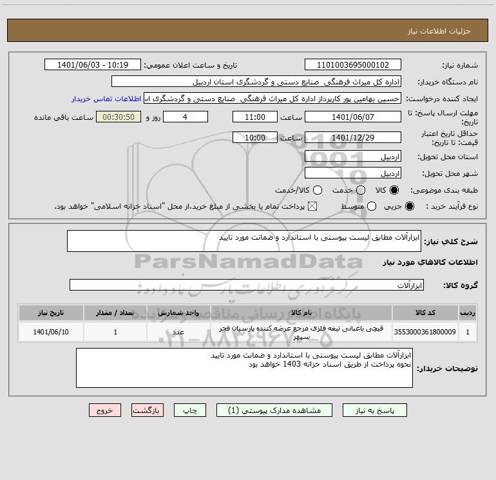Click the شرح کلی نیاز description box
This screenshot has height=480, width=496.
coord(244,241)
